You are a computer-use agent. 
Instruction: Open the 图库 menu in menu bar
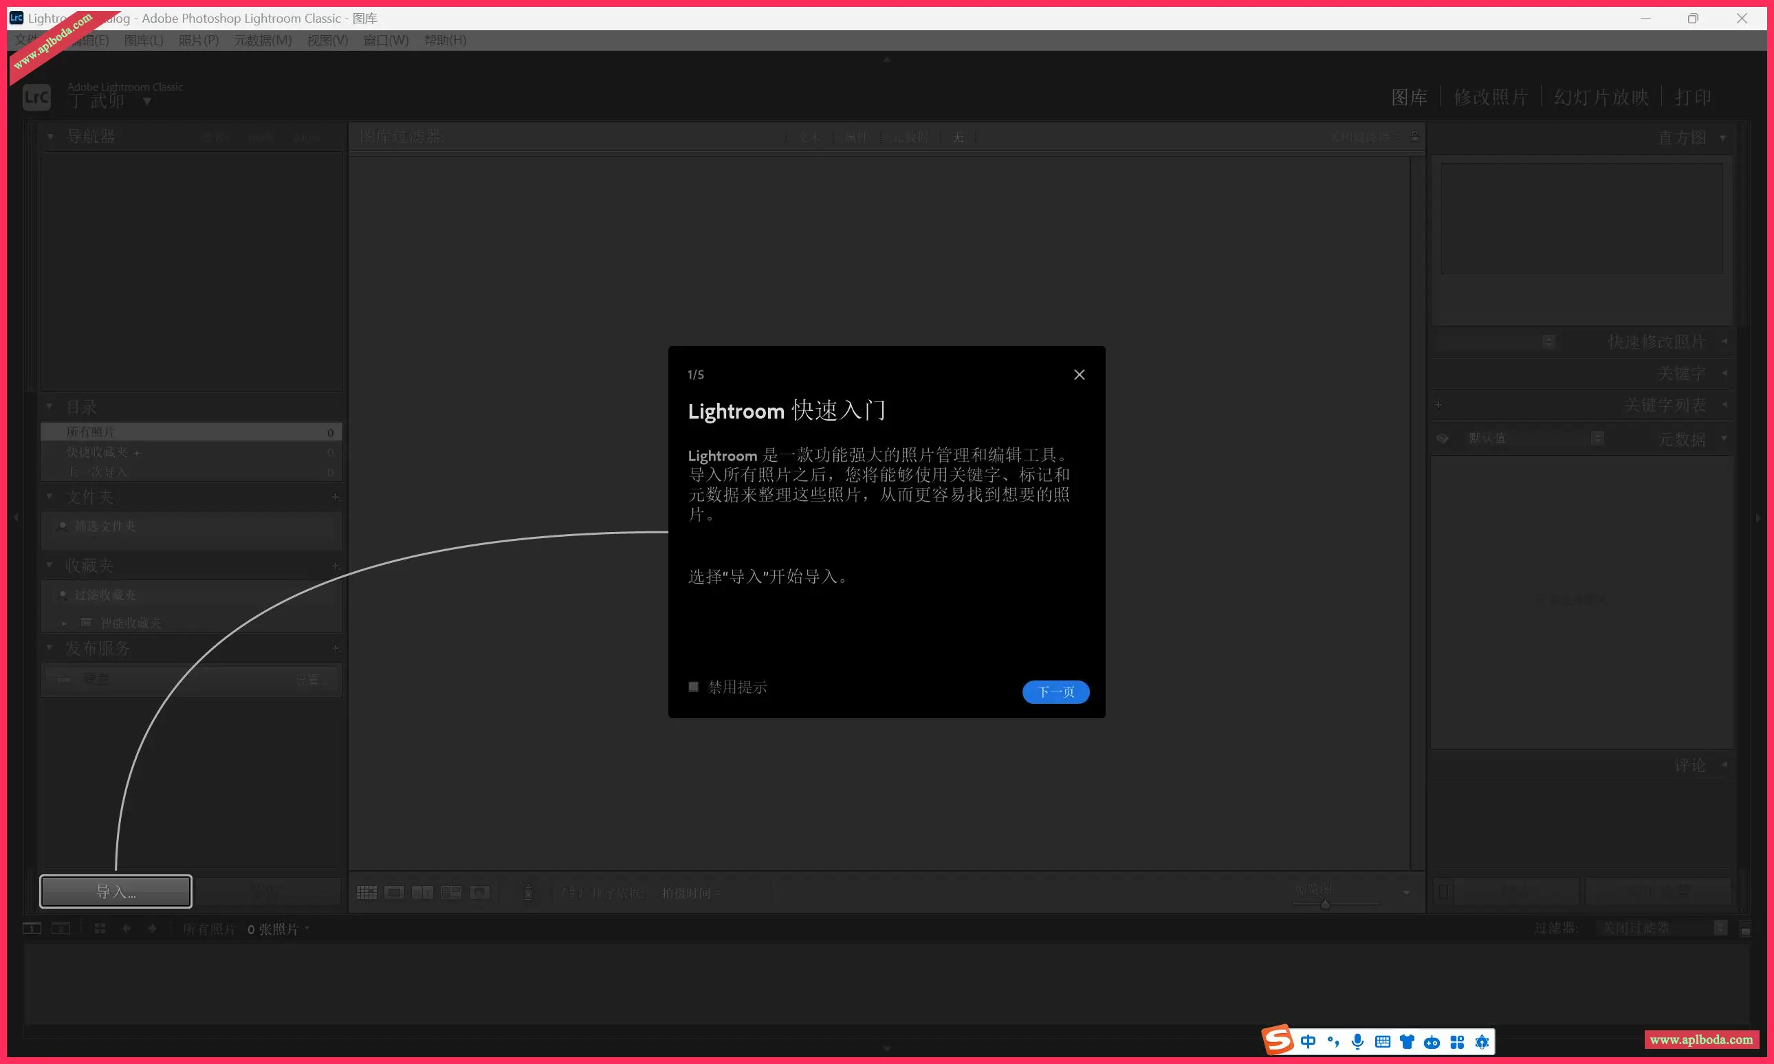click(144, 40)
